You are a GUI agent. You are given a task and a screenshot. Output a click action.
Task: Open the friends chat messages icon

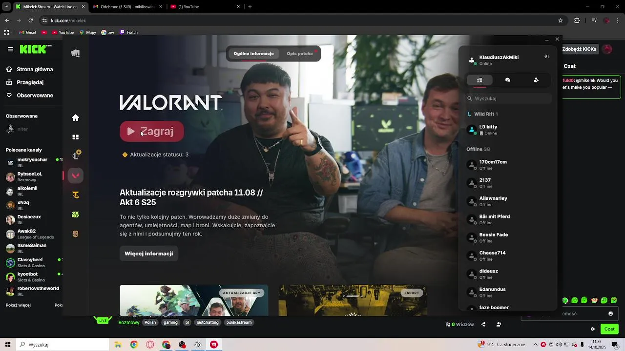508,80
